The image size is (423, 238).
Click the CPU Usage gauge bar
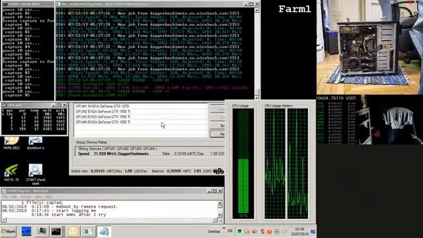[243, 163]
